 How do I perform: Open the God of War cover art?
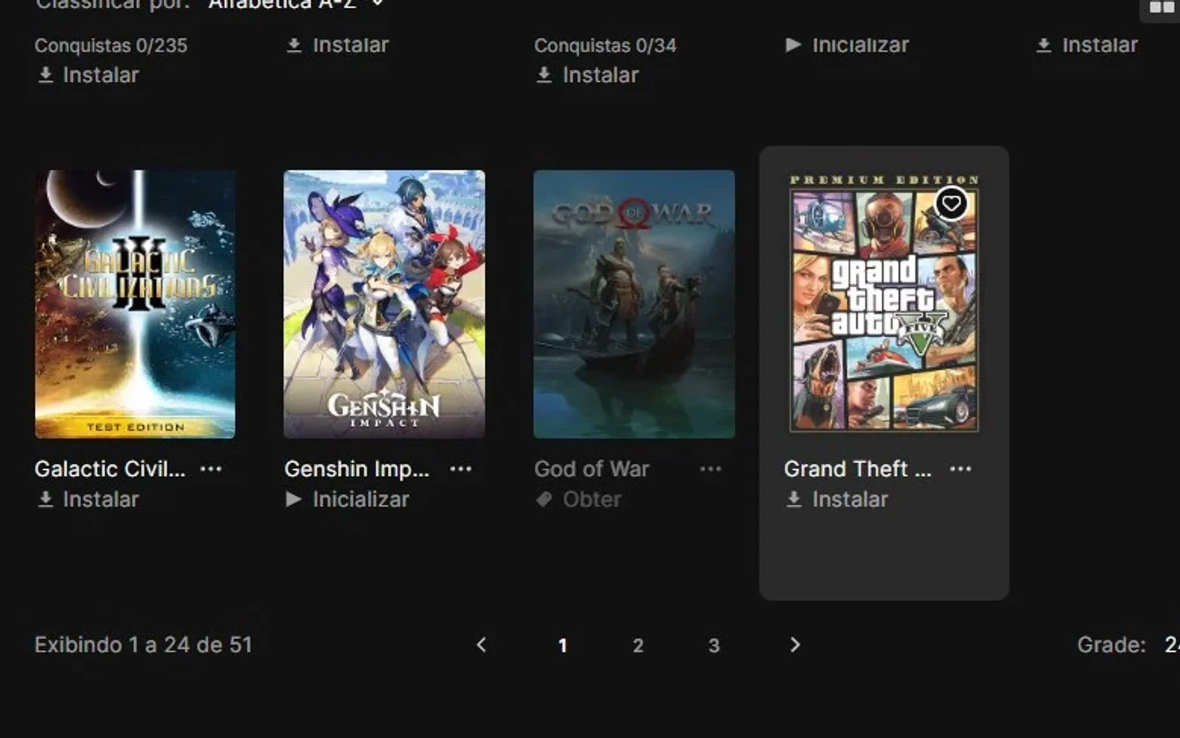[634, 304]
